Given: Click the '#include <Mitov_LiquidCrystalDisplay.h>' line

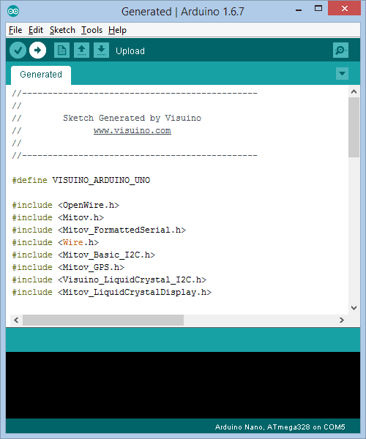Looking at the screenshot, I should click(112, 292).
